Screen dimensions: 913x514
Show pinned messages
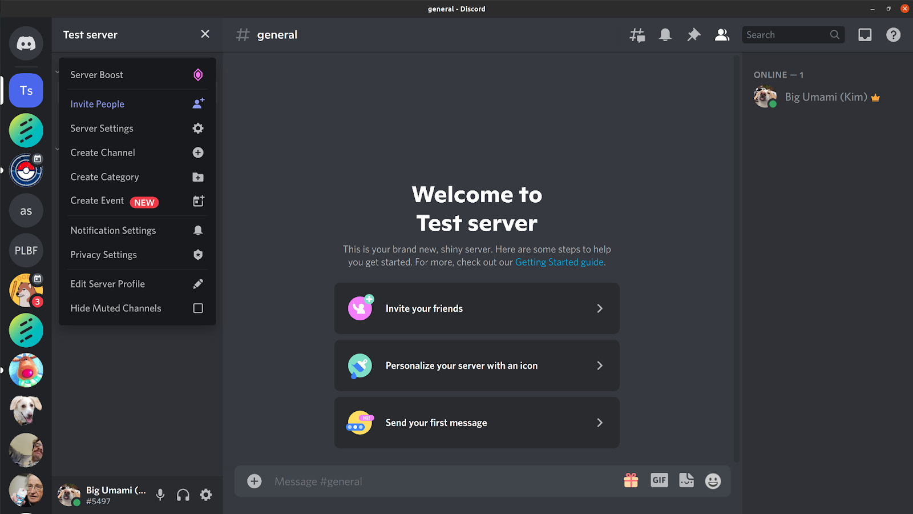tap(693, 35)
